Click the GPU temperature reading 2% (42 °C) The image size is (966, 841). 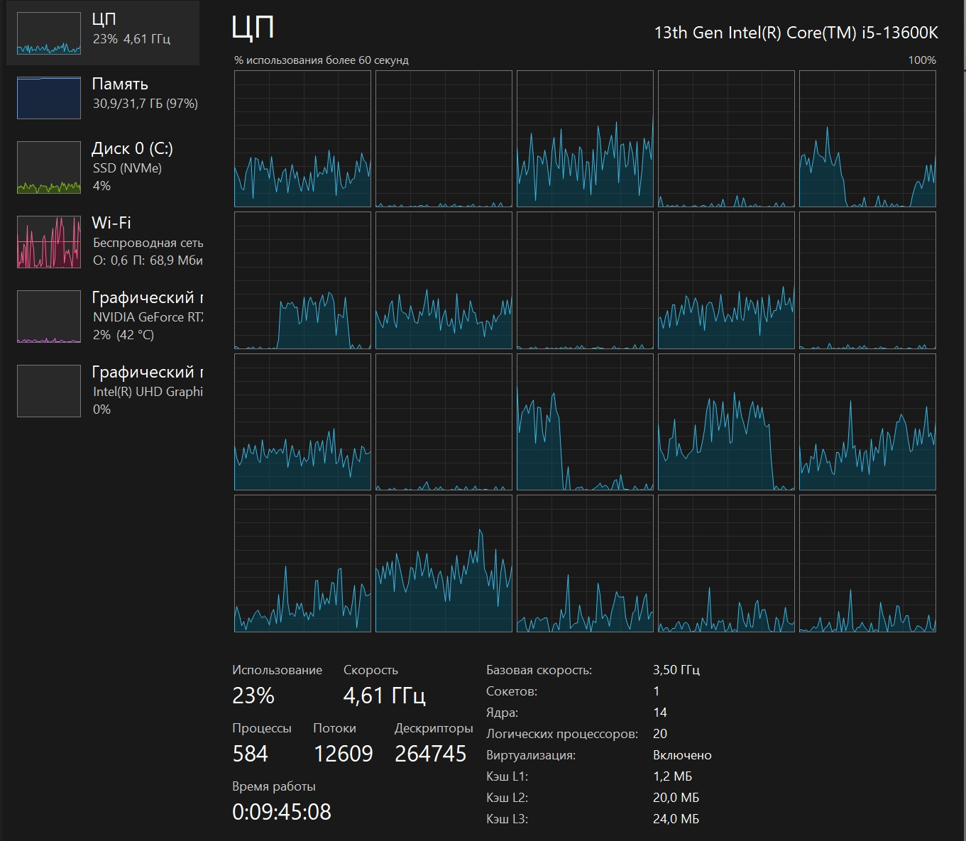coord(124,335)
